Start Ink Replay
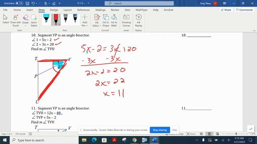The height and width of the screenshot is (144, 257). [139, 20]
